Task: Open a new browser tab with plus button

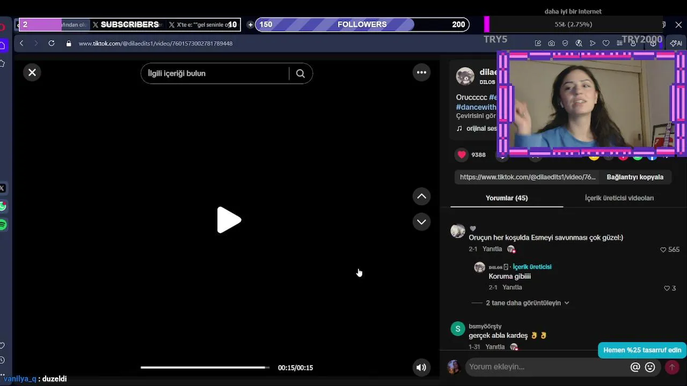Action: [250, 25]
